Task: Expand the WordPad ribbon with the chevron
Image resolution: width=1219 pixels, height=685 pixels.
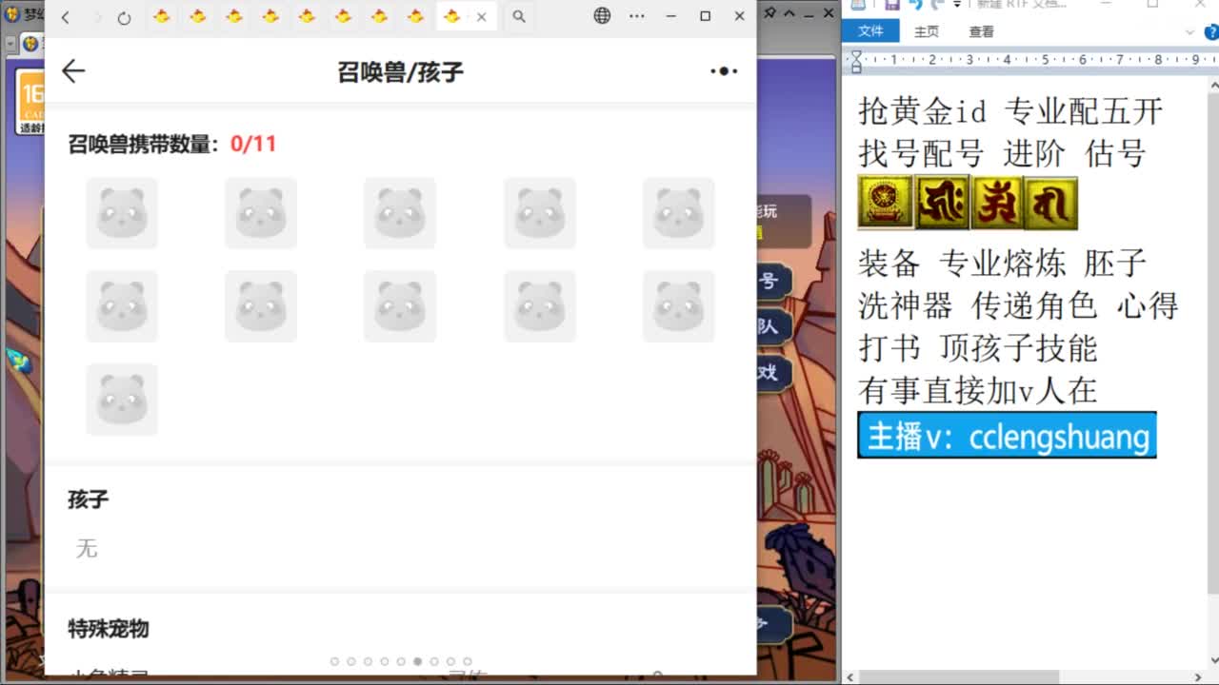Action: [x=1189, y=32]
